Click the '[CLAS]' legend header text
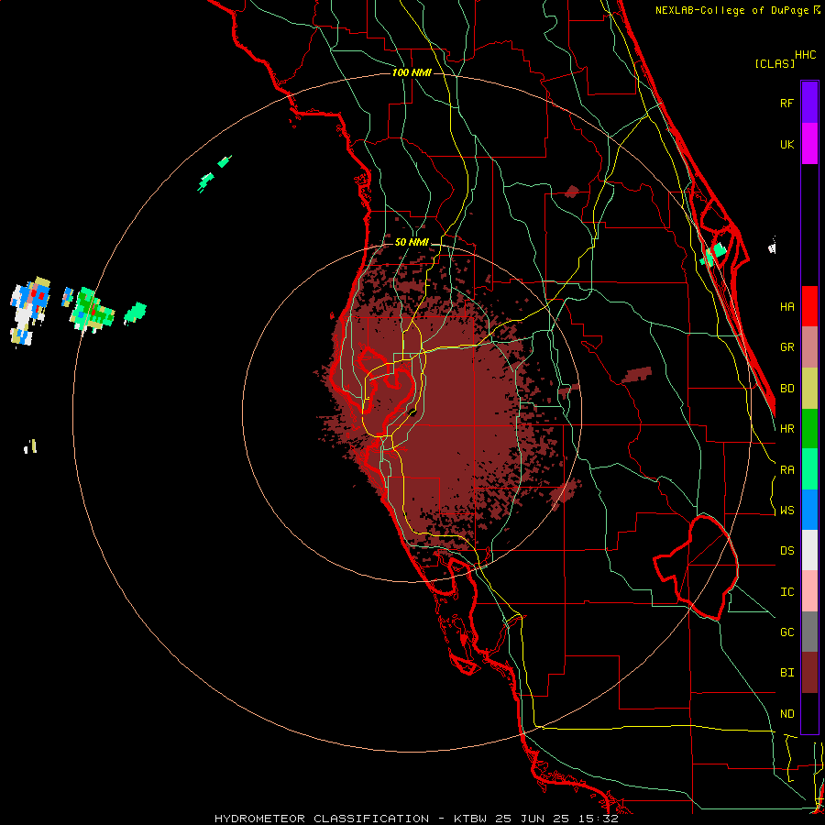825x825 pixels. [x=775, y=63]
